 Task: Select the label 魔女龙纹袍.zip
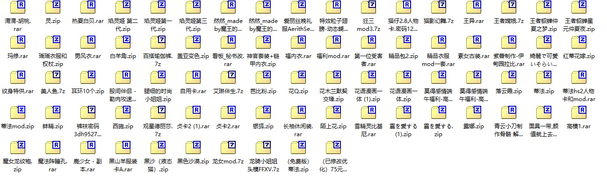18,165
